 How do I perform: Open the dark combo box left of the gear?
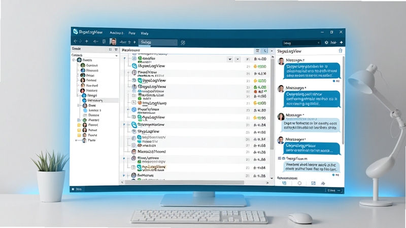pyautogui.click(x=301, y=43)
